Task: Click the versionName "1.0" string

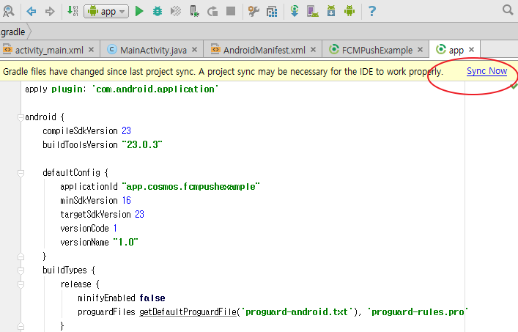Action: (x=125, y=242)
